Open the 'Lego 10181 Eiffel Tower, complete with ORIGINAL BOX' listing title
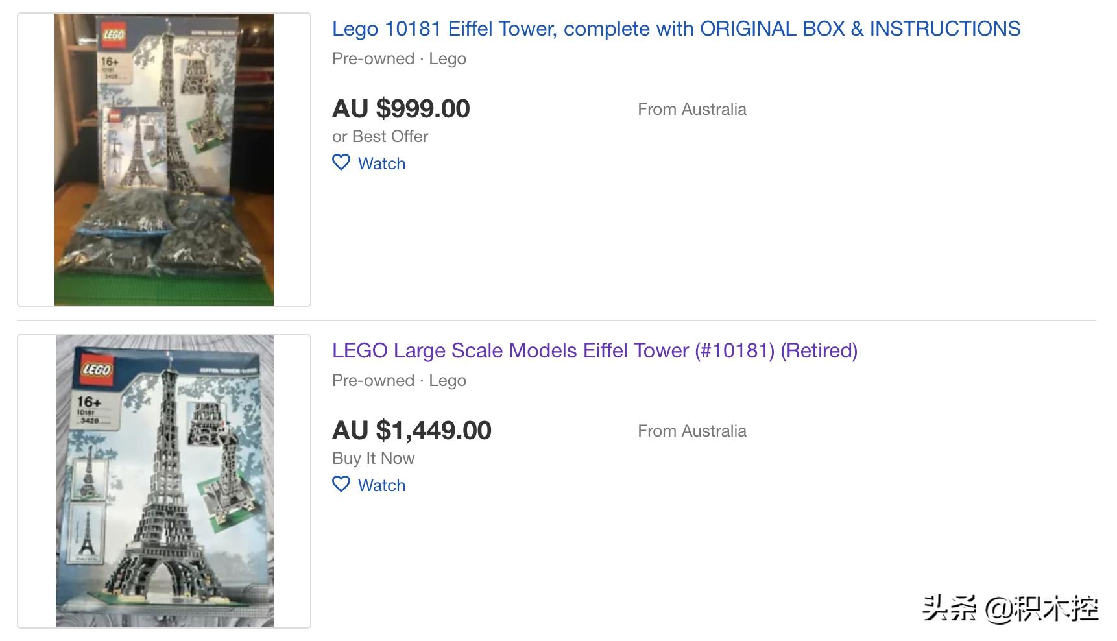1117x641 pixels. 676,29
